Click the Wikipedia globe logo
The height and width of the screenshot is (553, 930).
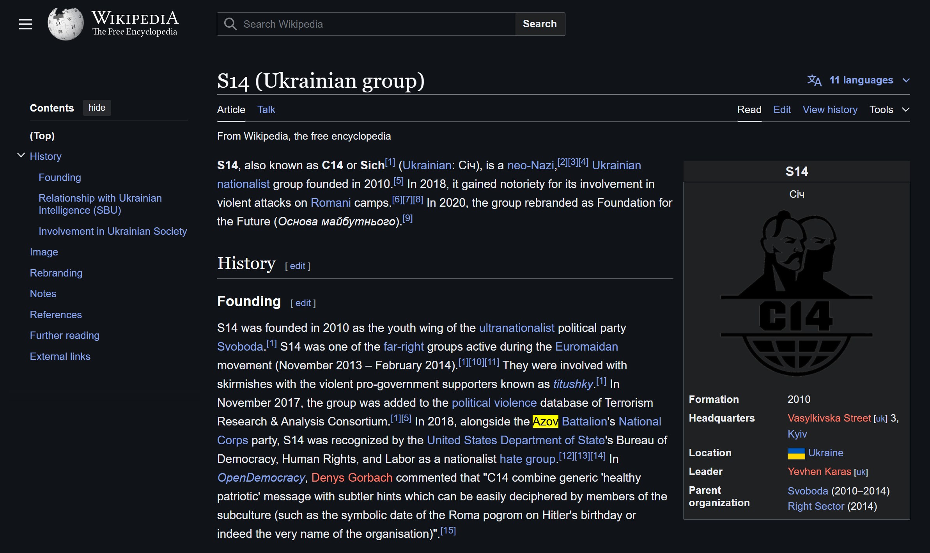pyautogui.click(x=66, y=24)
